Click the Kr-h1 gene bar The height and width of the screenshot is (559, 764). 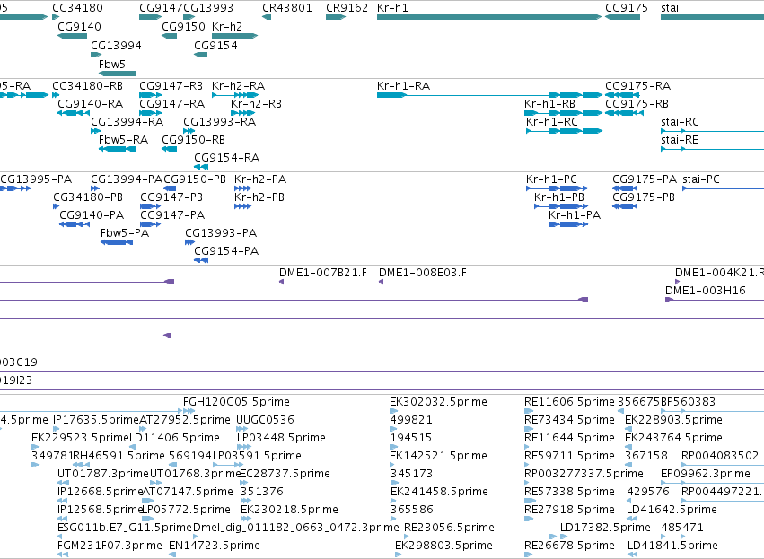pos(489,17)
